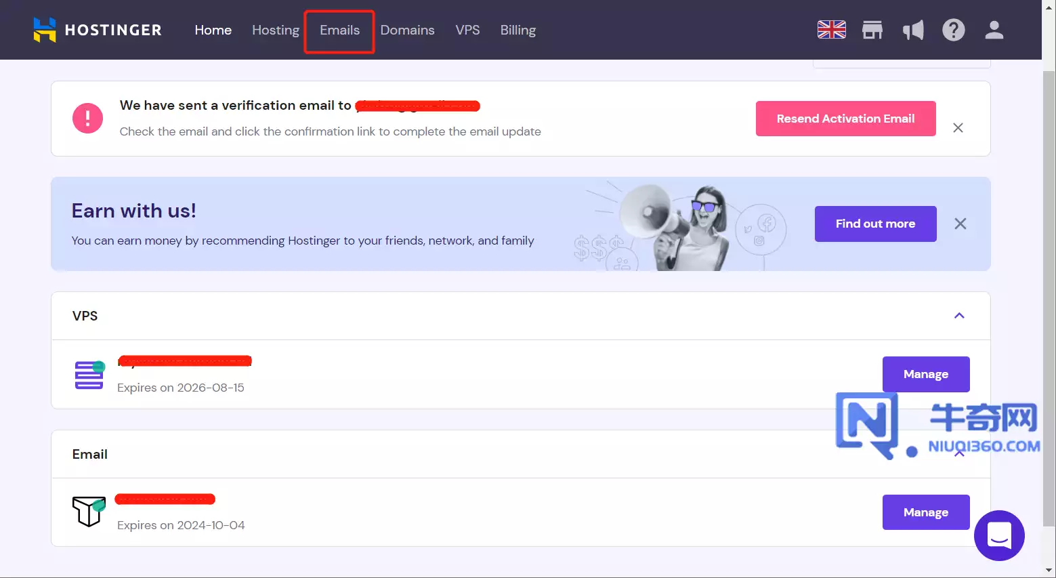Click the Hostinger logo
1056x578 pixels.
pos(98,30)
